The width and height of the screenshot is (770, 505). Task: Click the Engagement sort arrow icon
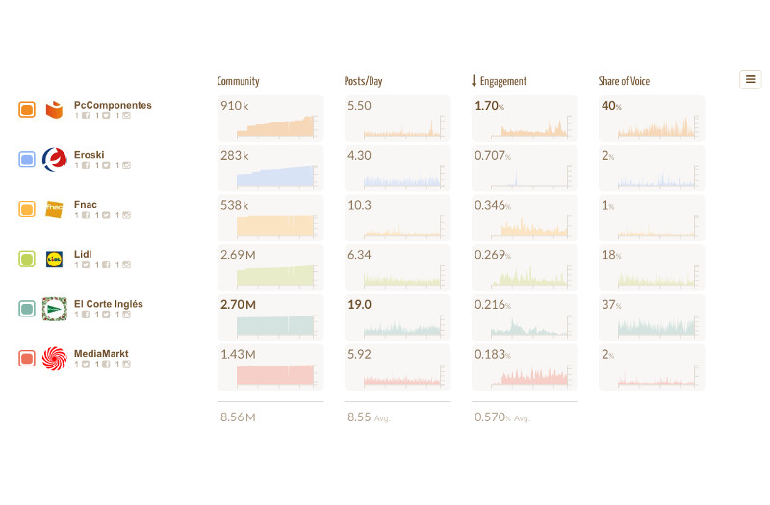click(474, 81)
